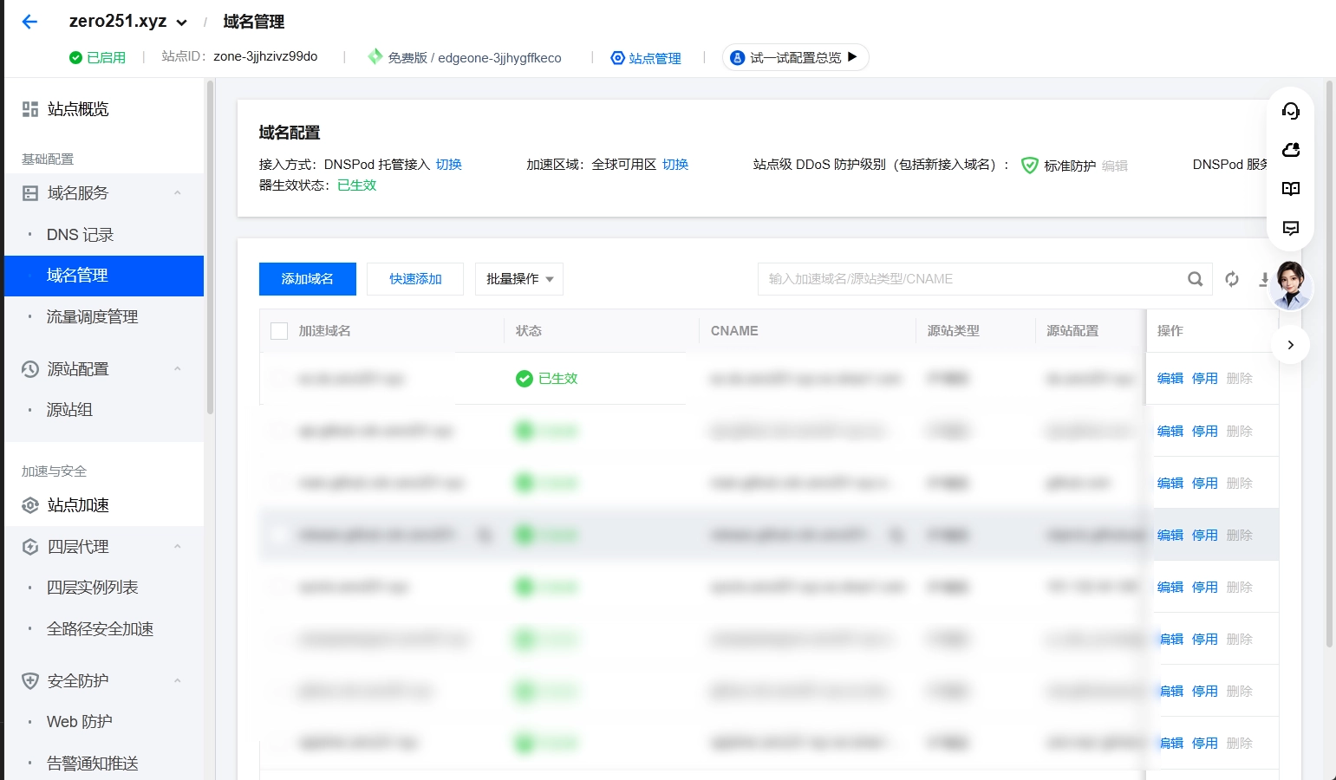1336x780 pixels.
Task: Open the feedback message icon
Action: click(x=1291, y=228)
